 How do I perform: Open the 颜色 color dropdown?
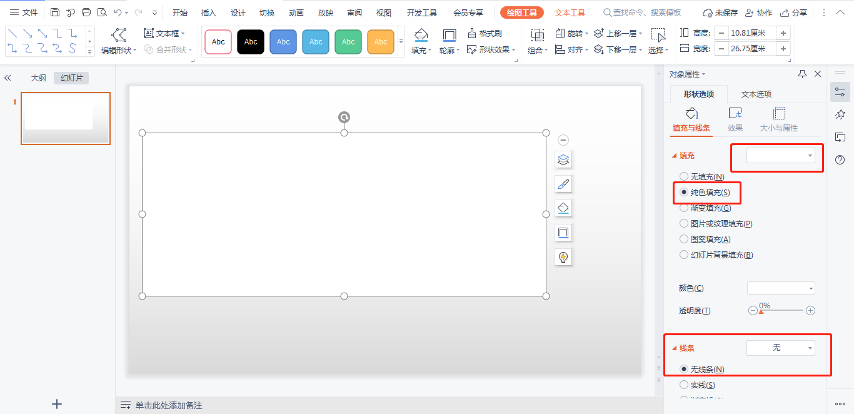(x=781, y=288)
